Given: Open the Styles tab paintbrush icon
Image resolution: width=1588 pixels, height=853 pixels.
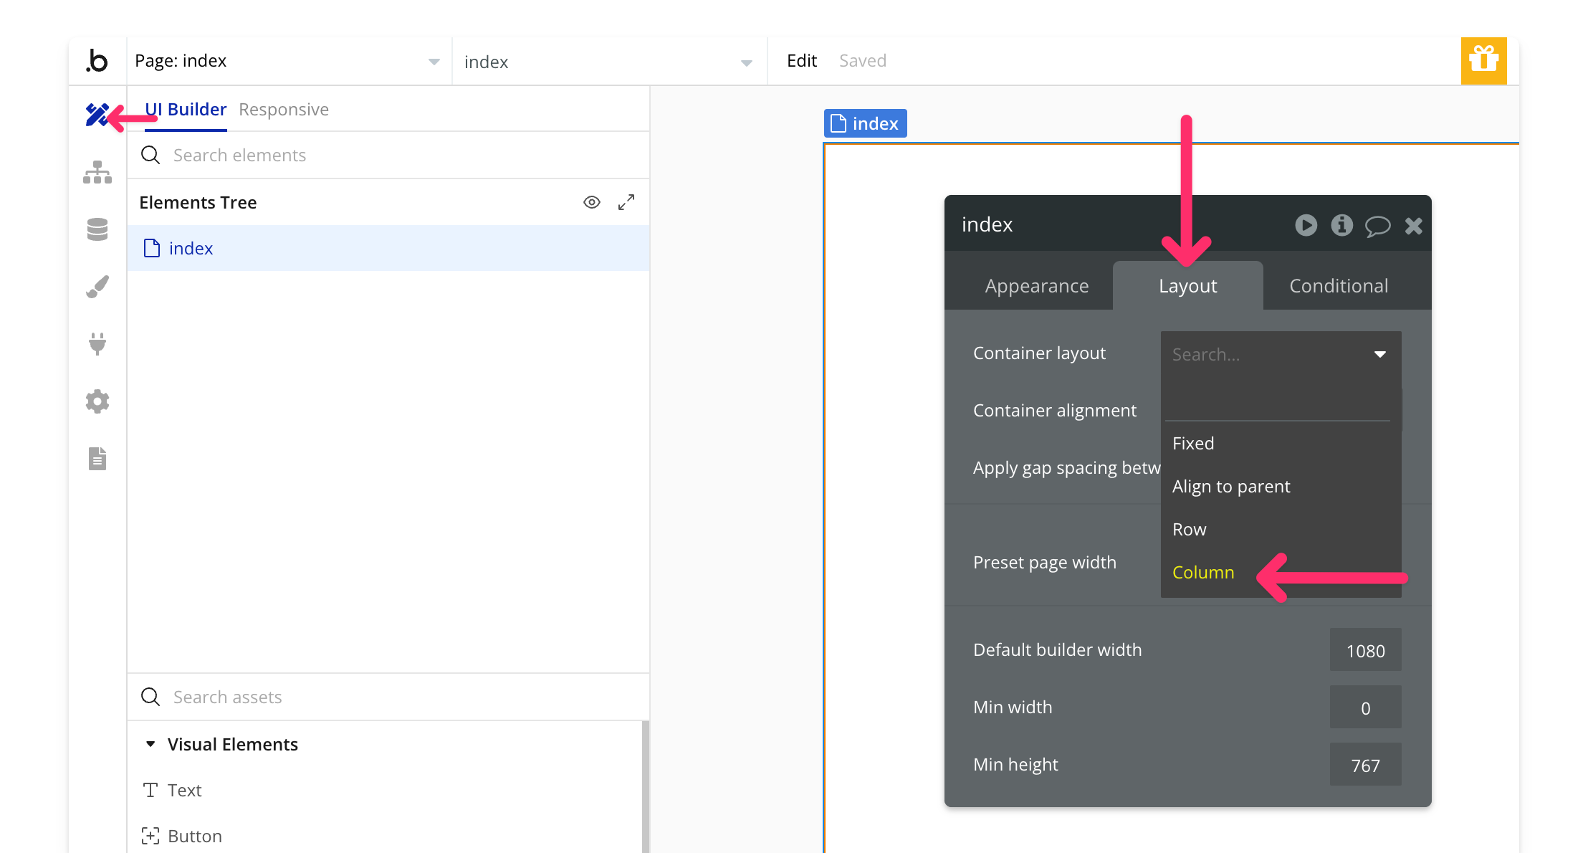Looking at the screenshot, I should [97, 287].
